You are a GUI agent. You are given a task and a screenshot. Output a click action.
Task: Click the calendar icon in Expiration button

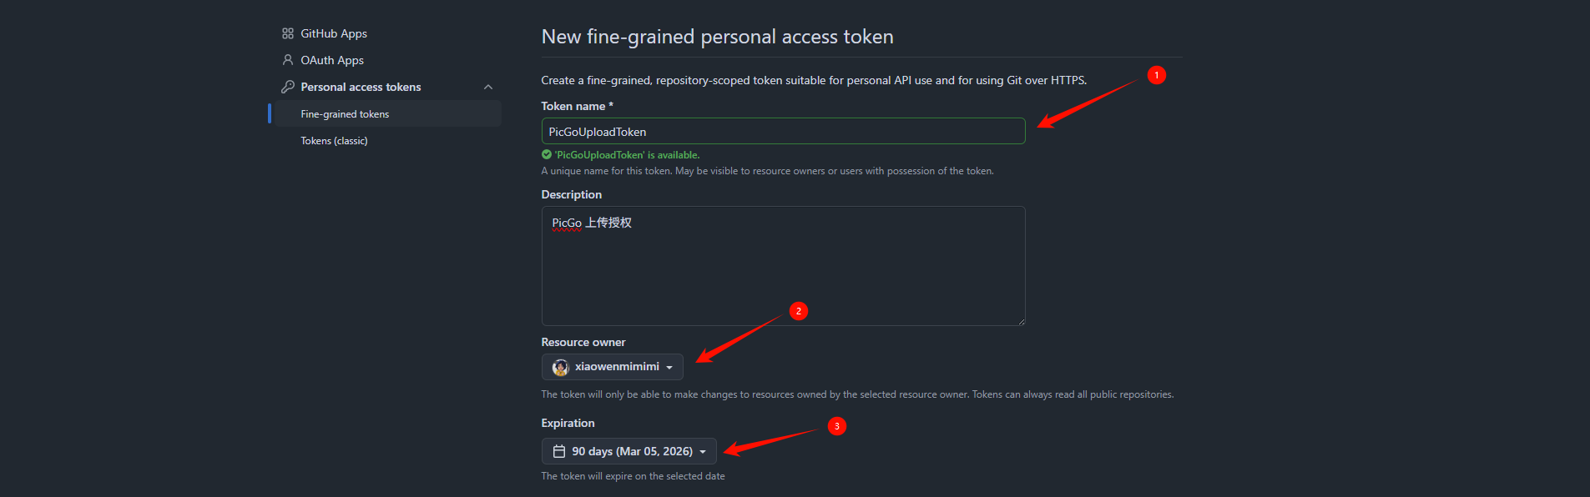click(x=559, y=451)
